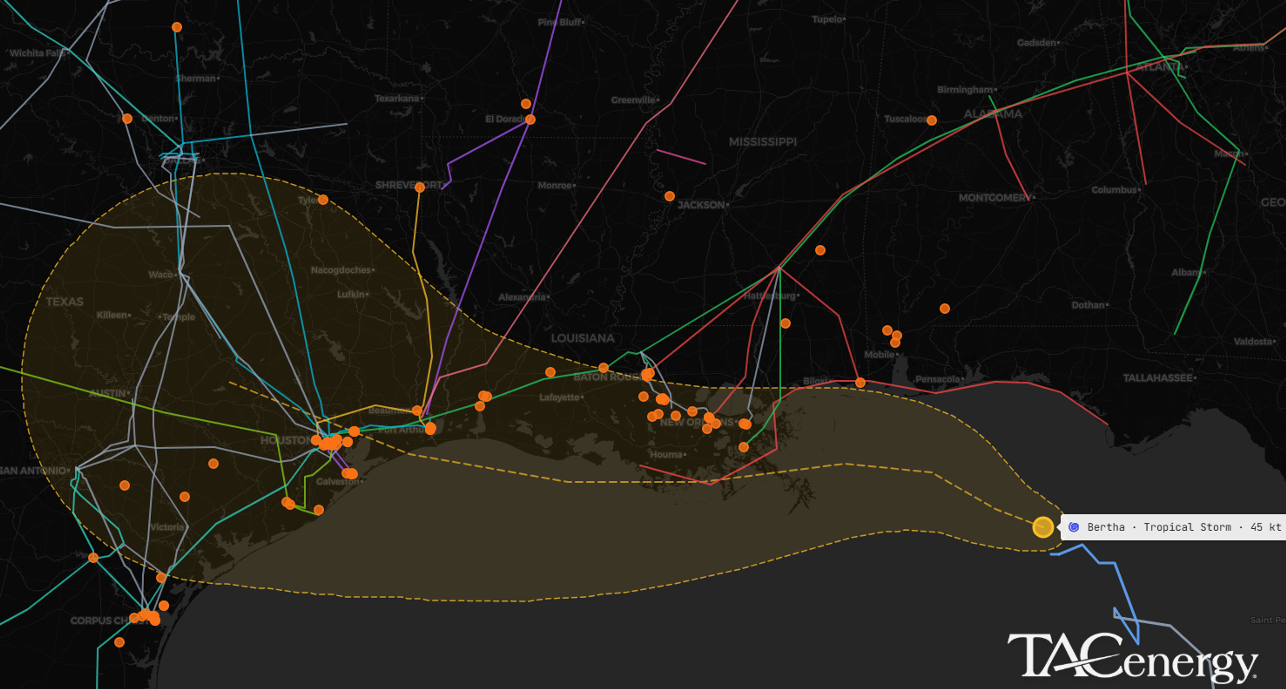Screen dimensions: 1286x689
Task: Click the large orange dot at Port Arthur
Action: tap(430, 428)
